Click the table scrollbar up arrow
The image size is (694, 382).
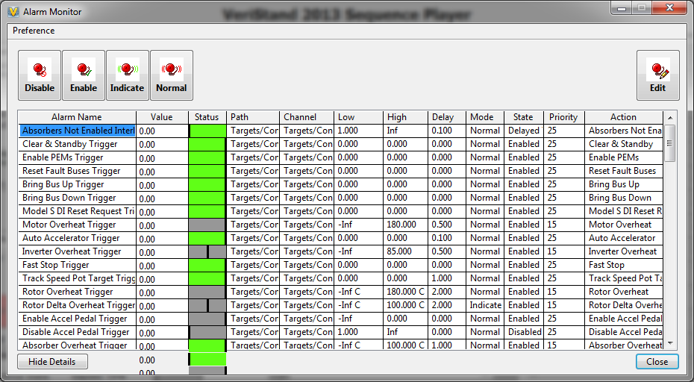(669, 118)
